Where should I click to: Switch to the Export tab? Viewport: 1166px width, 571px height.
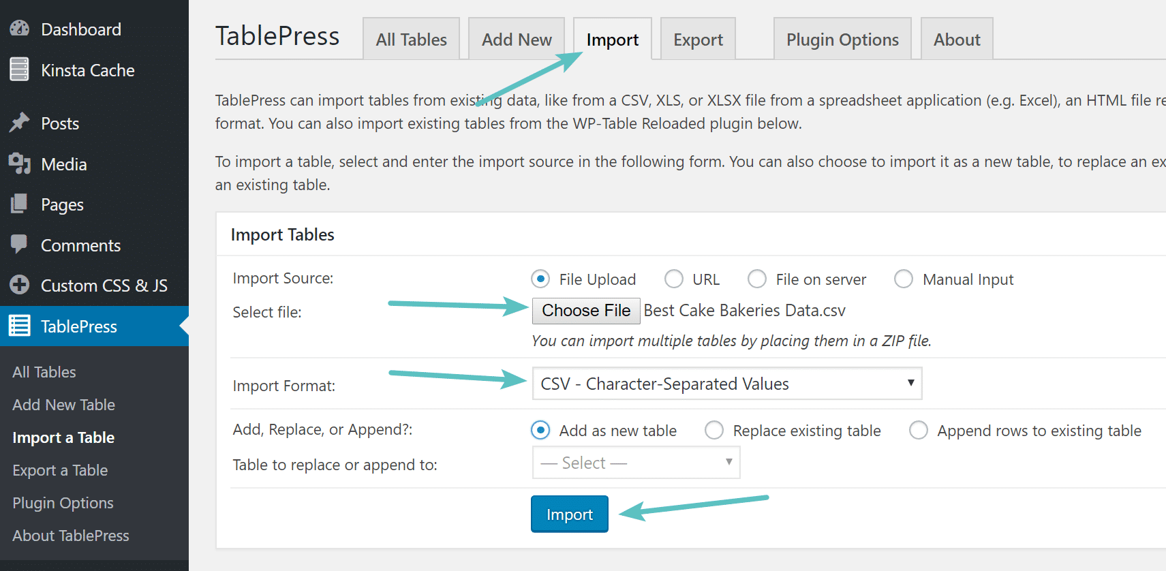tap(697, 39)
